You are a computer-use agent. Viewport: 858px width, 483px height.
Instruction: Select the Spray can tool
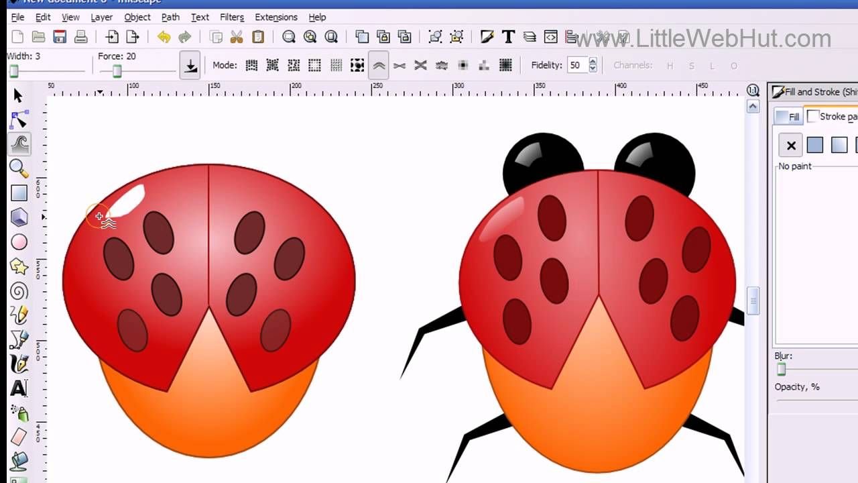[19, 413]
